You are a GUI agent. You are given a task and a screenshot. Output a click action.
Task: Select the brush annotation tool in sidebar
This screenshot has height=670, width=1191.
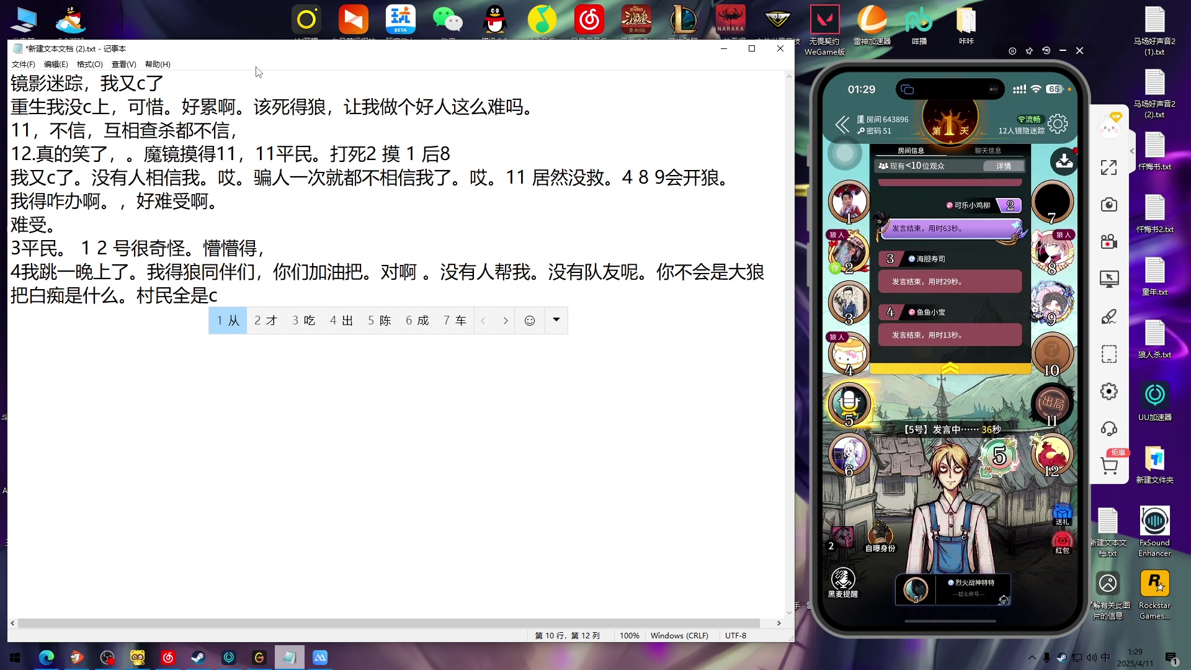pos(1108,316)
